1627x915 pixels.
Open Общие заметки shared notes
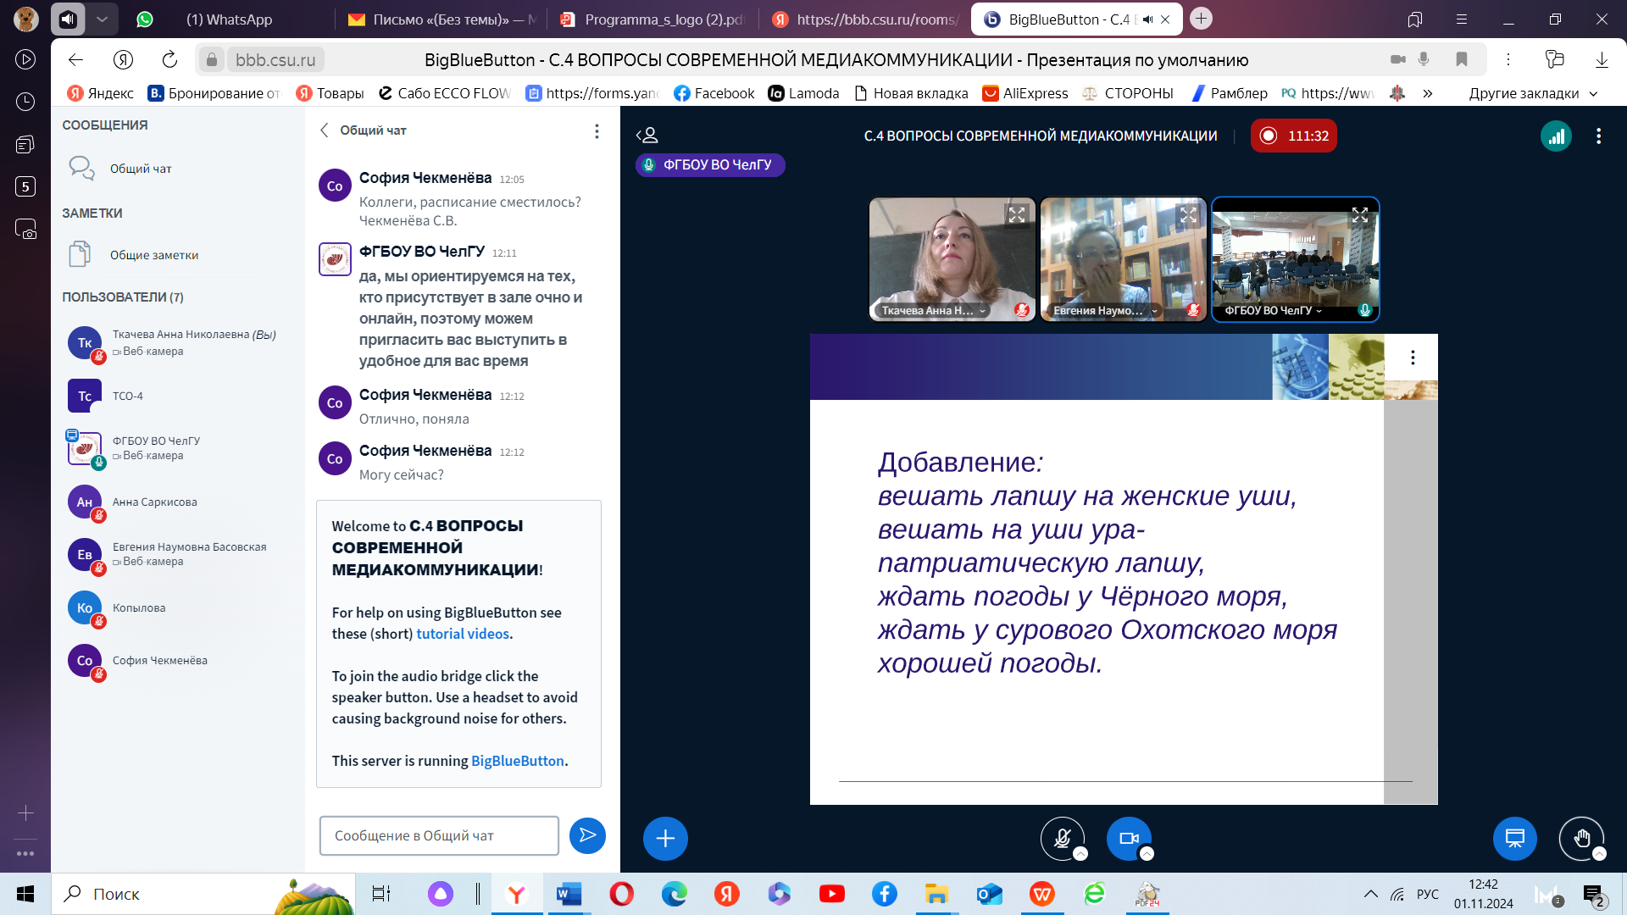click(x=153, y=255)
